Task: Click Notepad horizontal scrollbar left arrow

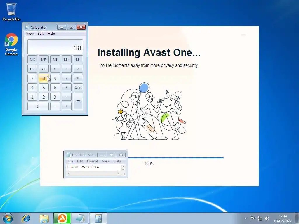Action: [68, 173]
